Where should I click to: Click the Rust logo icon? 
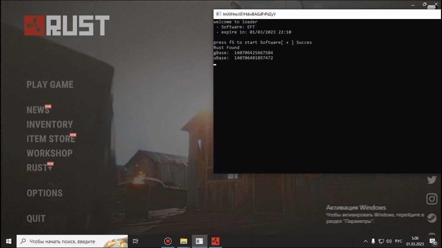(35, 25)
